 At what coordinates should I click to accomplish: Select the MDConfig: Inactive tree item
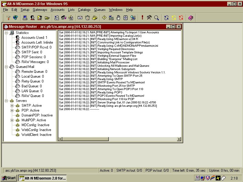click(35, 125)
